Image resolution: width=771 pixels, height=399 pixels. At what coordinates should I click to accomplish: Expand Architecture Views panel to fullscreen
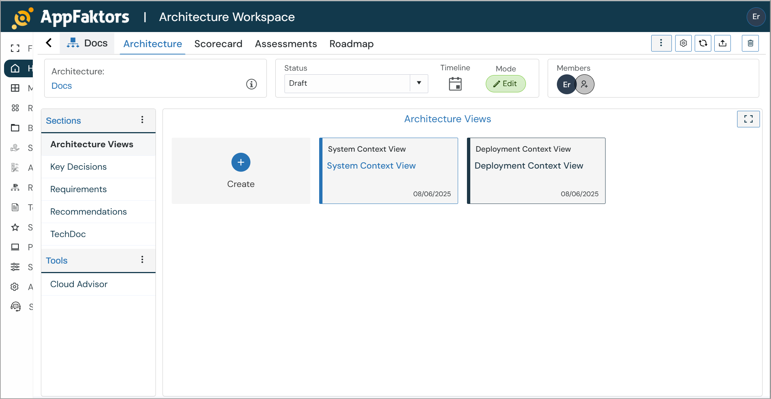(748, 119)
